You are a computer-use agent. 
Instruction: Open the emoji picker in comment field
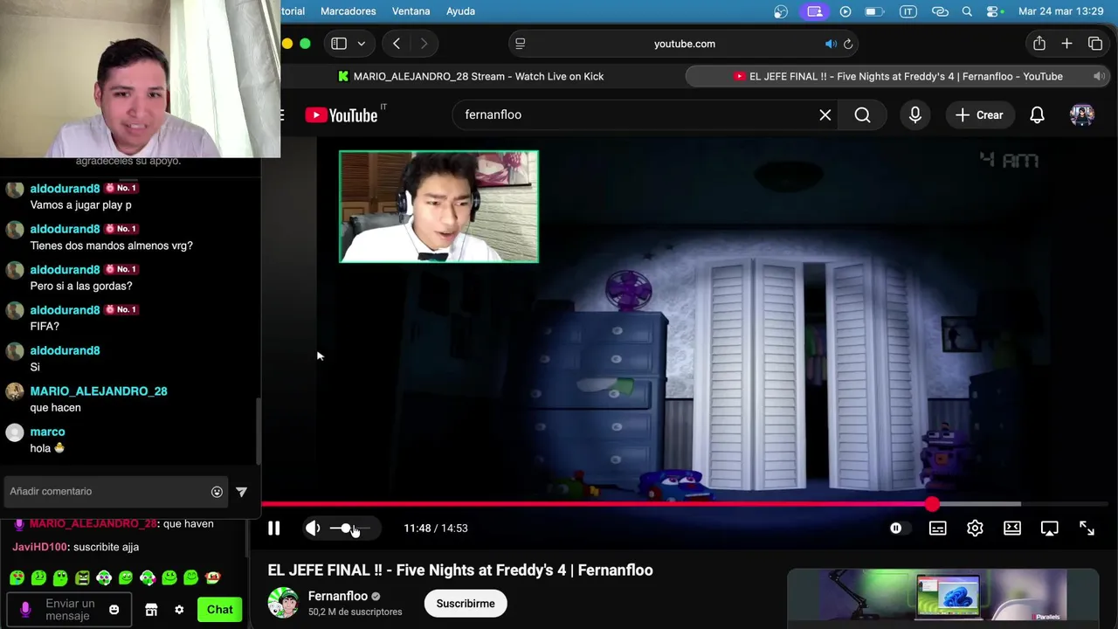pyautogui.click(x=217, y=492)
